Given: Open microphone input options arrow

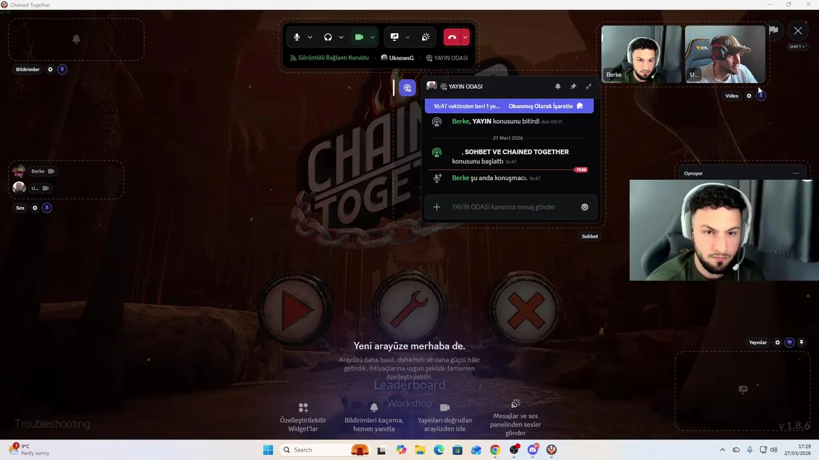Looking at the screenshot, I should point(310,37).
